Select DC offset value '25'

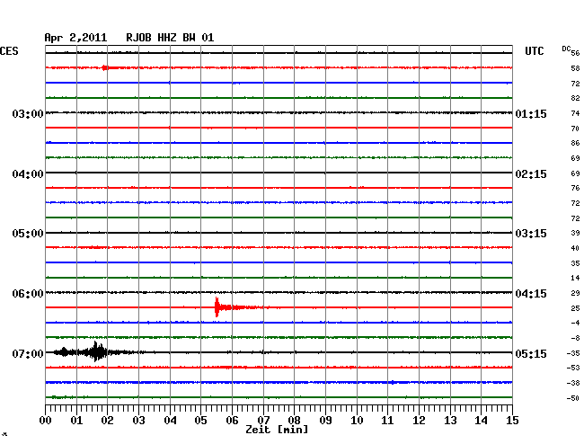[575, 308]
